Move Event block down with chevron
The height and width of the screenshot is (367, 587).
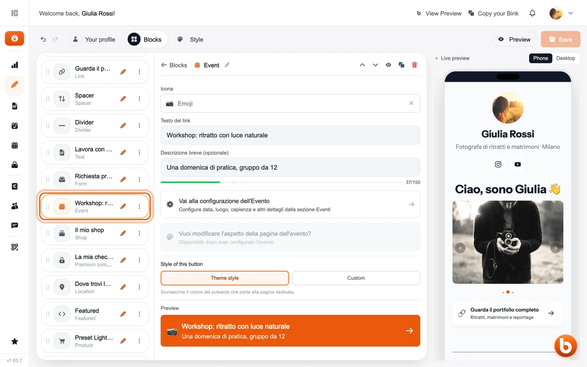point(375,65)
